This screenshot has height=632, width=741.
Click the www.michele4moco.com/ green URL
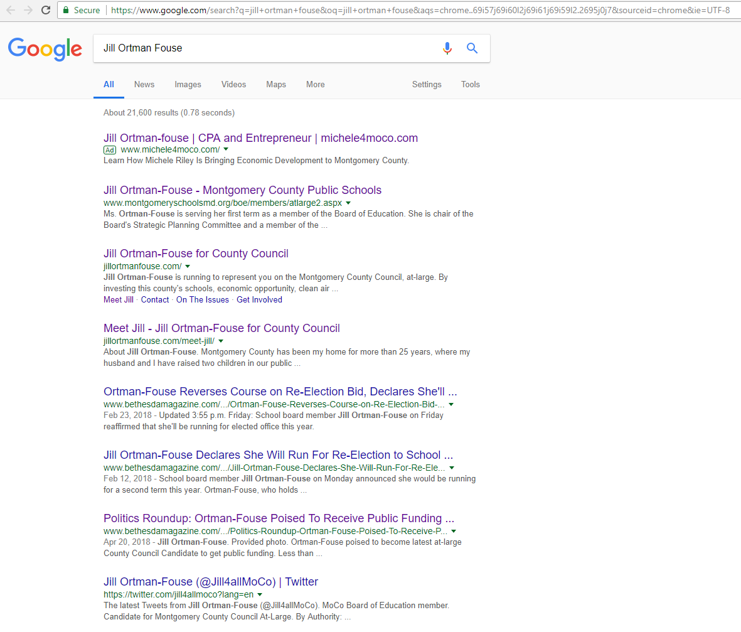click(170, 149)
